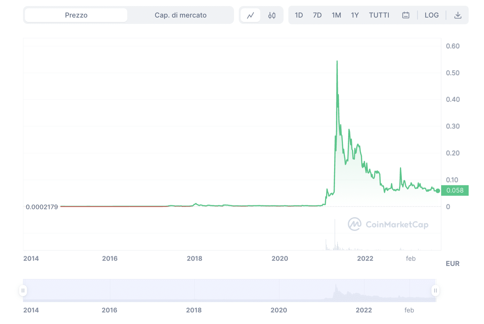This screenshot has height=324, width=484.
Task: Select the line chart view icon
Action: (x=251, y=15)
